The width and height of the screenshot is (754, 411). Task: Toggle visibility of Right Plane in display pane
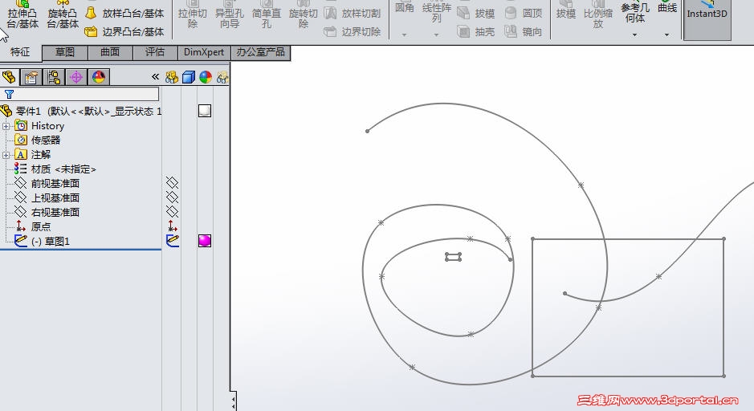coord(172,211)
